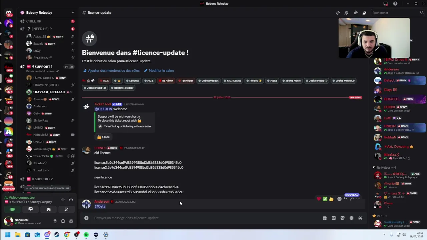Click the Security role pill
The image size is (427, 240).
[x=132, y=81]
